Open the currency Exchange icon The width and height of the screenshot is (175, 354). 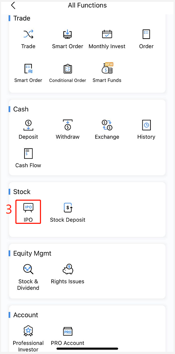pyautogui.click(x=107, y=125)
